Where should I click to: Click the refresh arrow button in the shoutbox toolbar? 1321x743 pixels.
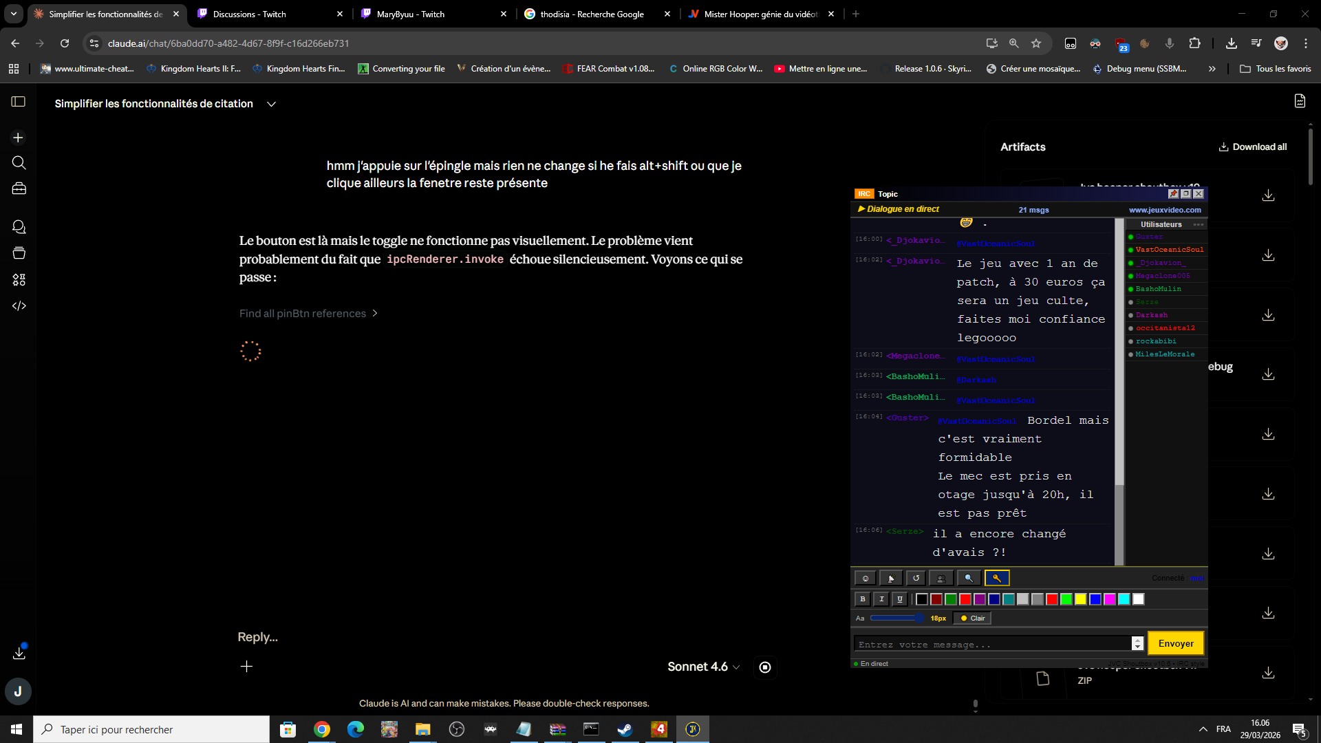point(916,579)
